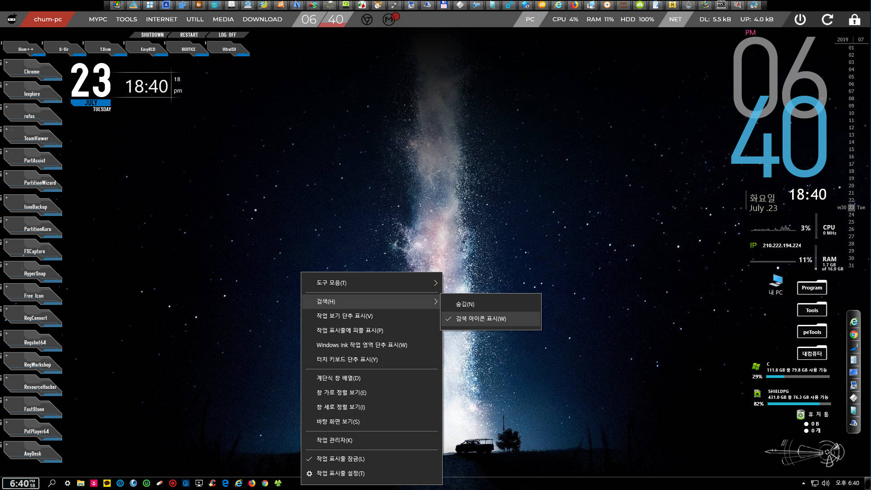Open the MEDIA dropdown in the top bar
871x490 pixels.
(223, 19)
